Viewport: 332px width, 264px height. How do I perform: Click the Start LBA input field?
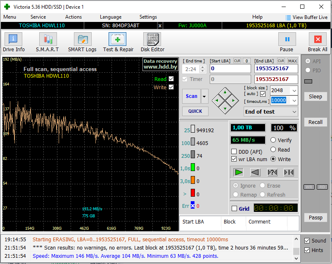point(230,69)
